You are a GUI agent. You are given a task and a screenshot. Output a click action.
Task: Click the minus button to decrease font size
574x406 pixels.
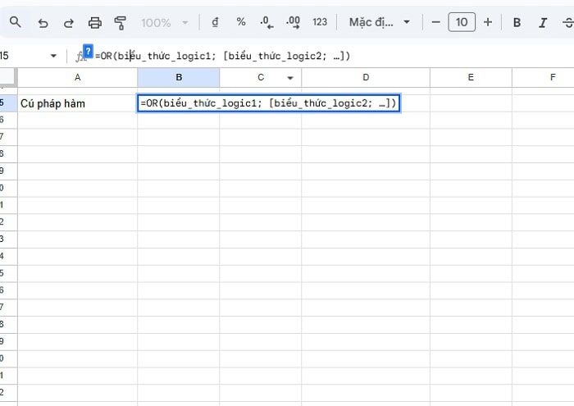(435, 22)
